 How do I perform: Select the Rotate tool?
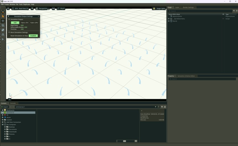click(3, 25)
